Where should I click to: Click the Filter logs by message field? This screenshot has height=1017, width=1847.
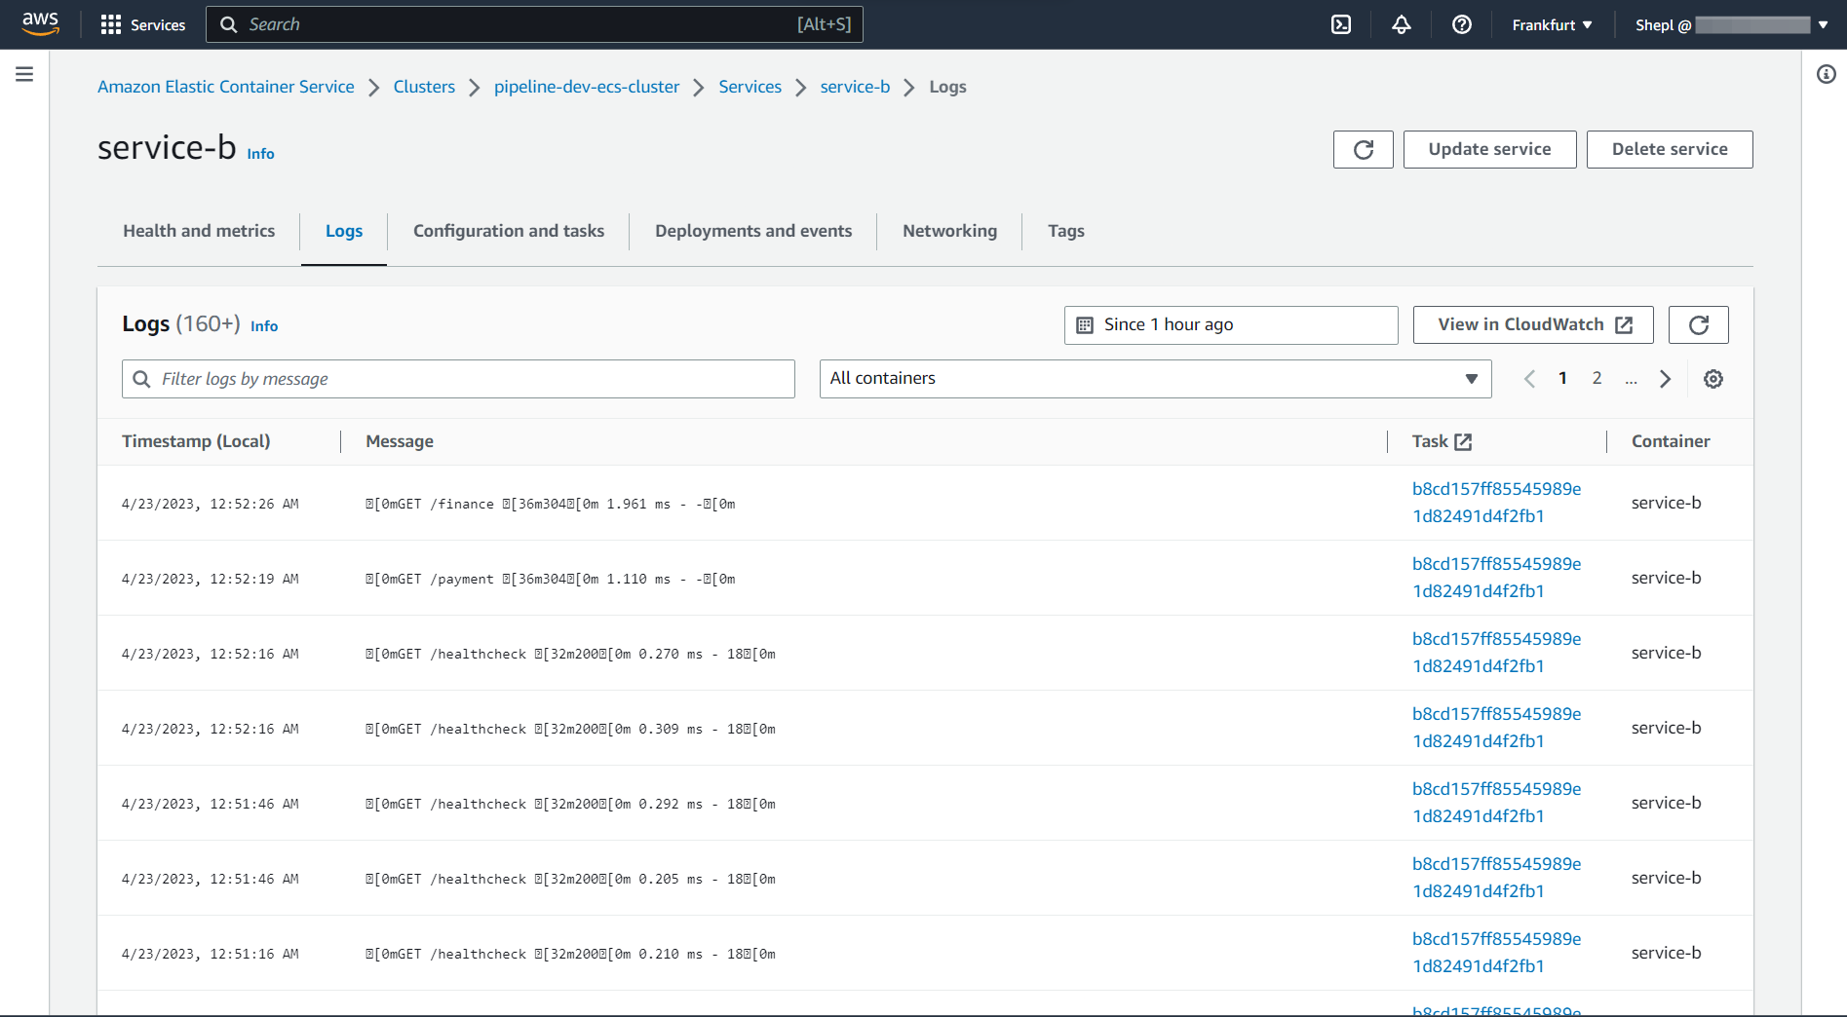458,379
